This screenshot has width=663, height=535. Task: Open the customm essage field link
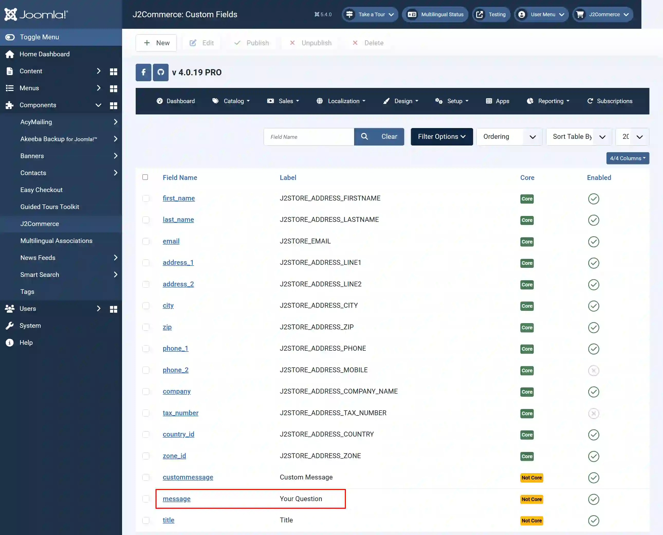point(188,477)
